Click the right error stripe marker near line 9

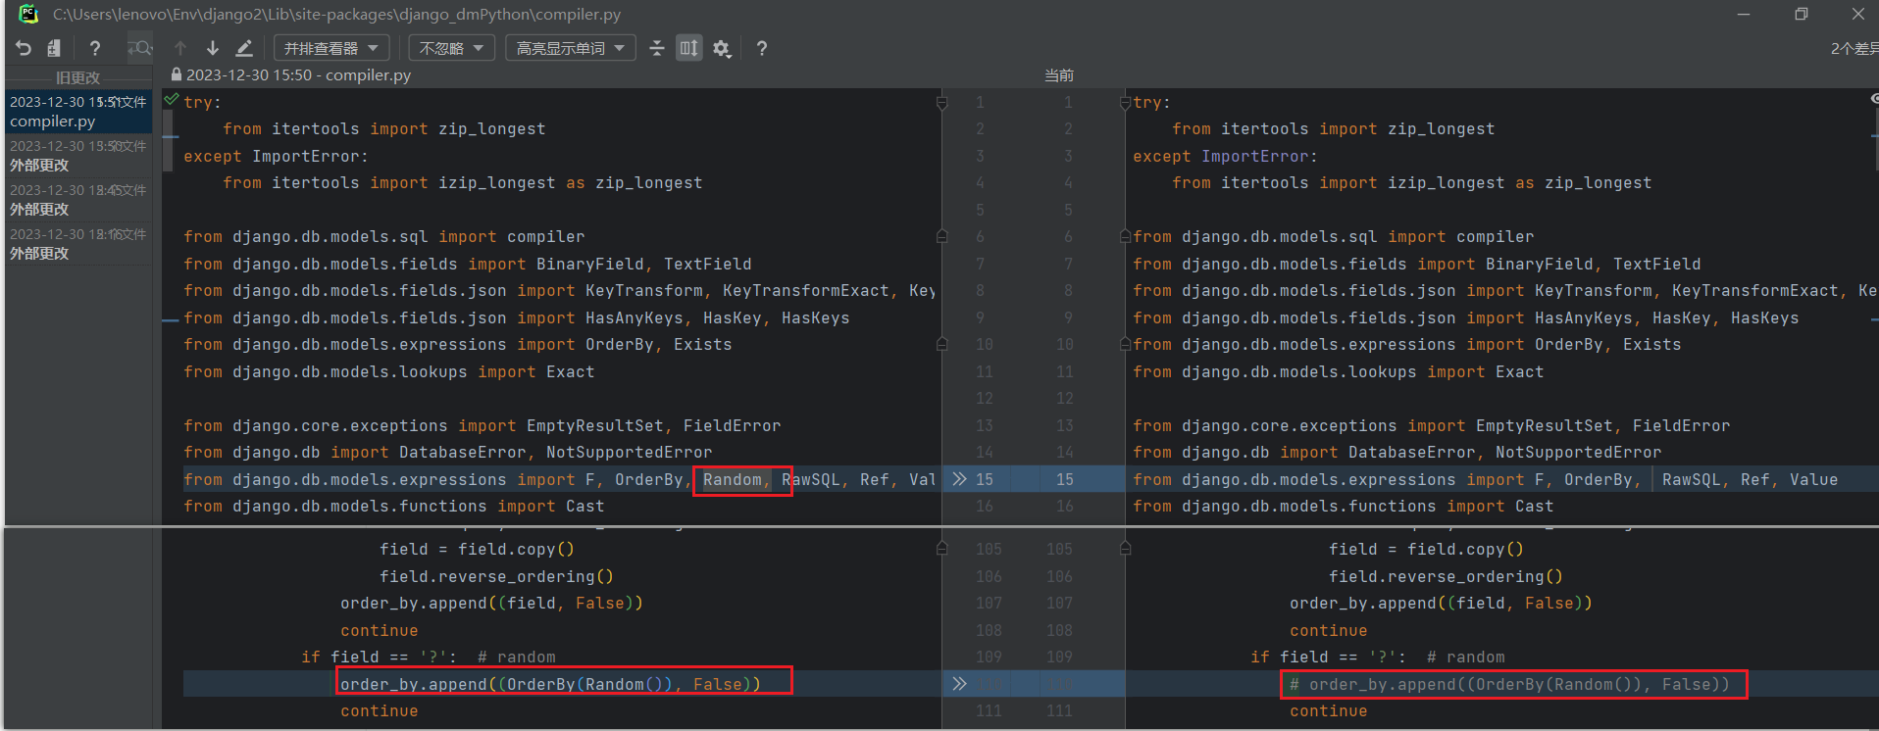(x=1874, y=318)
